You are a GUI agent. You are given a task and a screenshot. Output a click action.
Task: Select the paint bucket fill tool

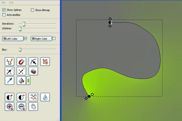pos(21,80)
